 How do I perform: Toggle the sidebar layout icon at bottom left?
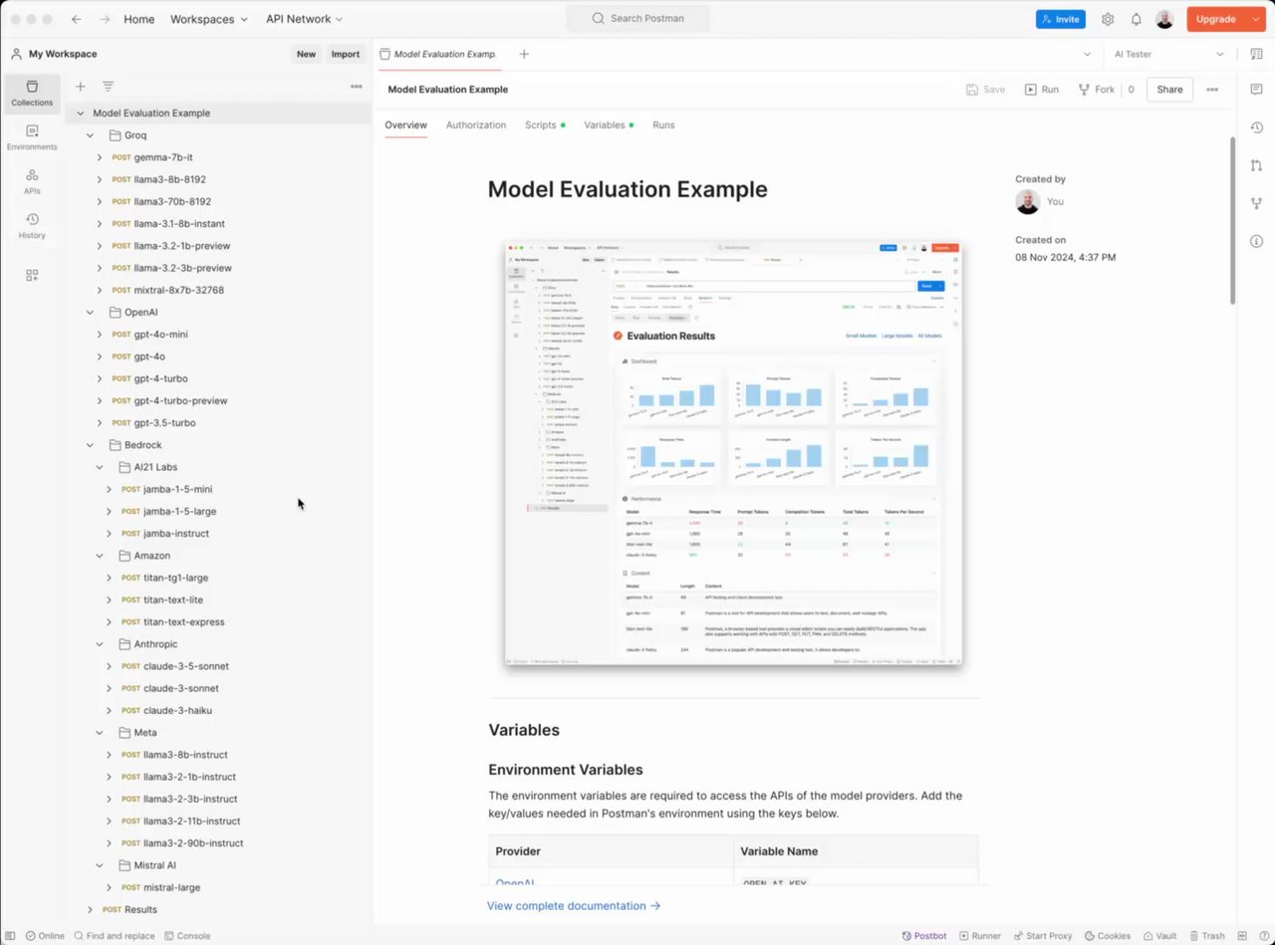tap(11, 936)
